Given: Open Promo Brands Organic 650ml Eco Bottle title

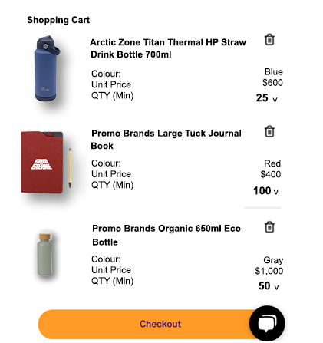Looking at the screenshot, I should [x=166, y=235].
